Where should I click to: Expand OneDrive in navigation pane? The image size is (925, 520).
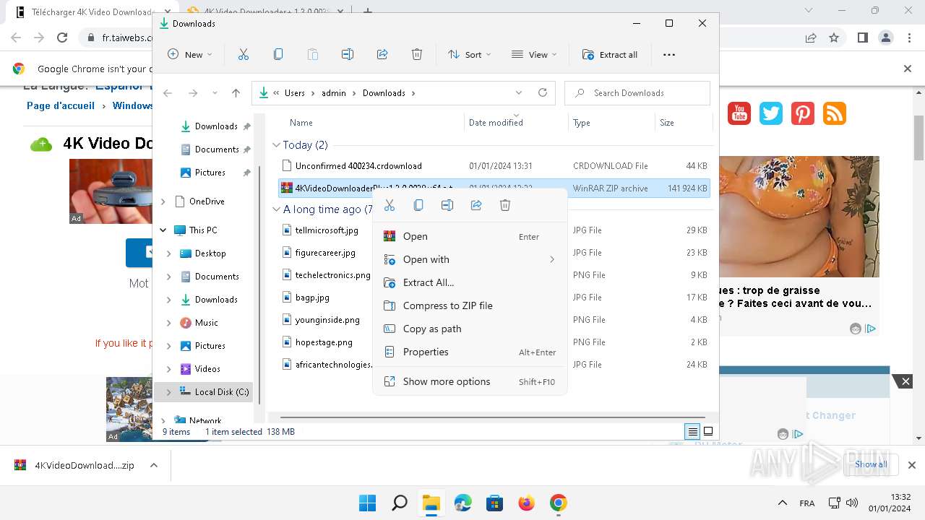click(163, 201)
